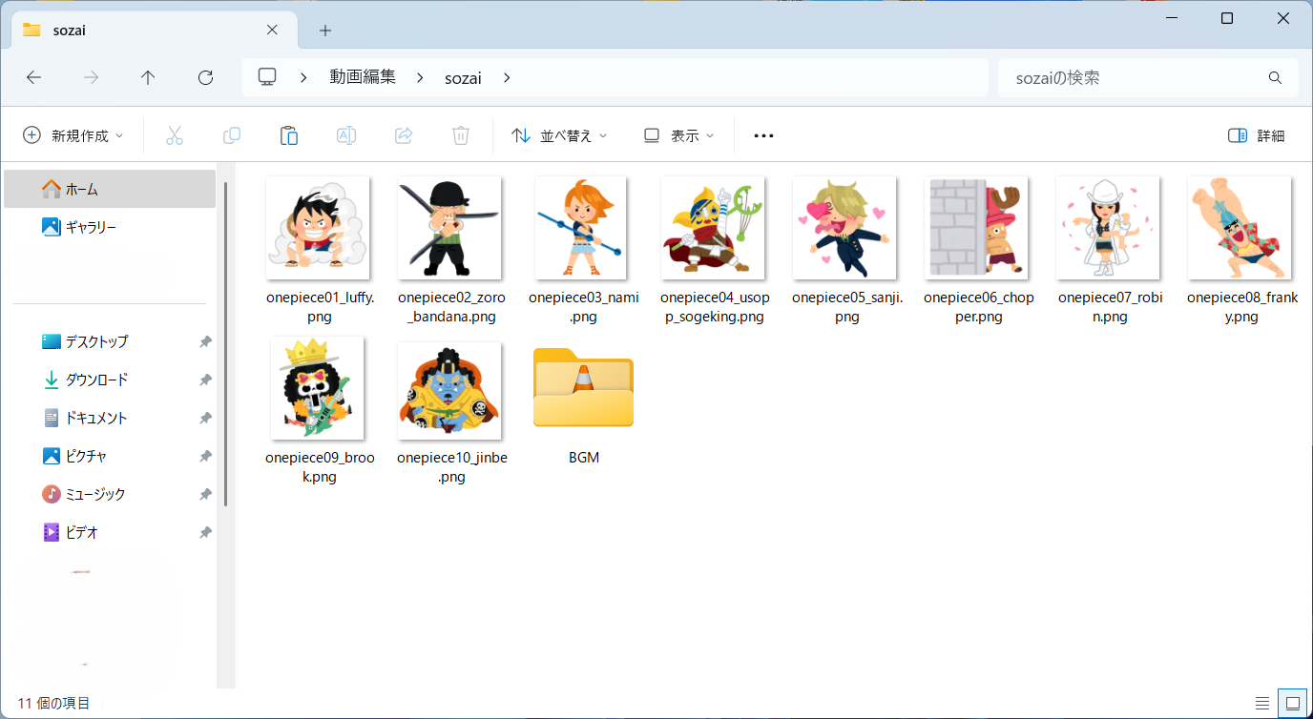Click the 11 個の項目 status text
Screen dimensions: 1313x719
point(54,704)
